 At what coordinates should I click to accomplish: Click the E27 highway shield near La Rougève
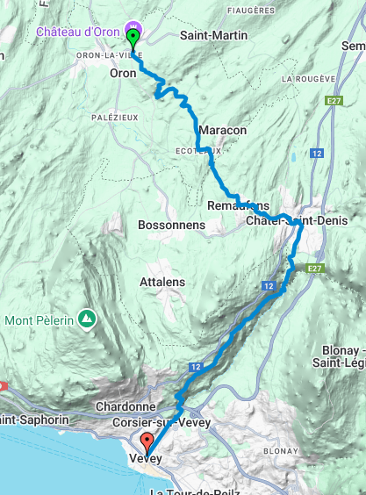coord(334,101)
